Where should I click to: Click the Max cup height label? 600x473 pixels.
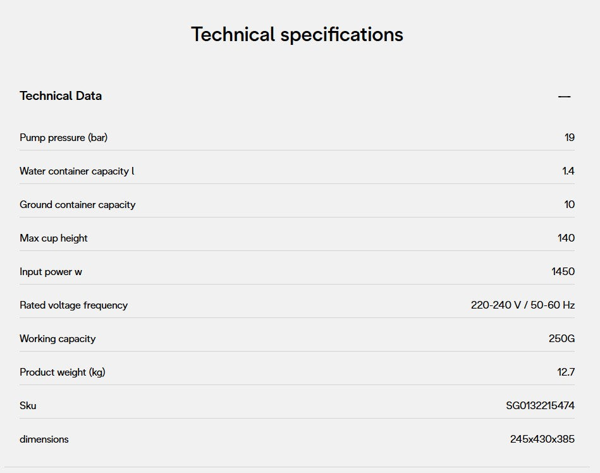(54, 238)
